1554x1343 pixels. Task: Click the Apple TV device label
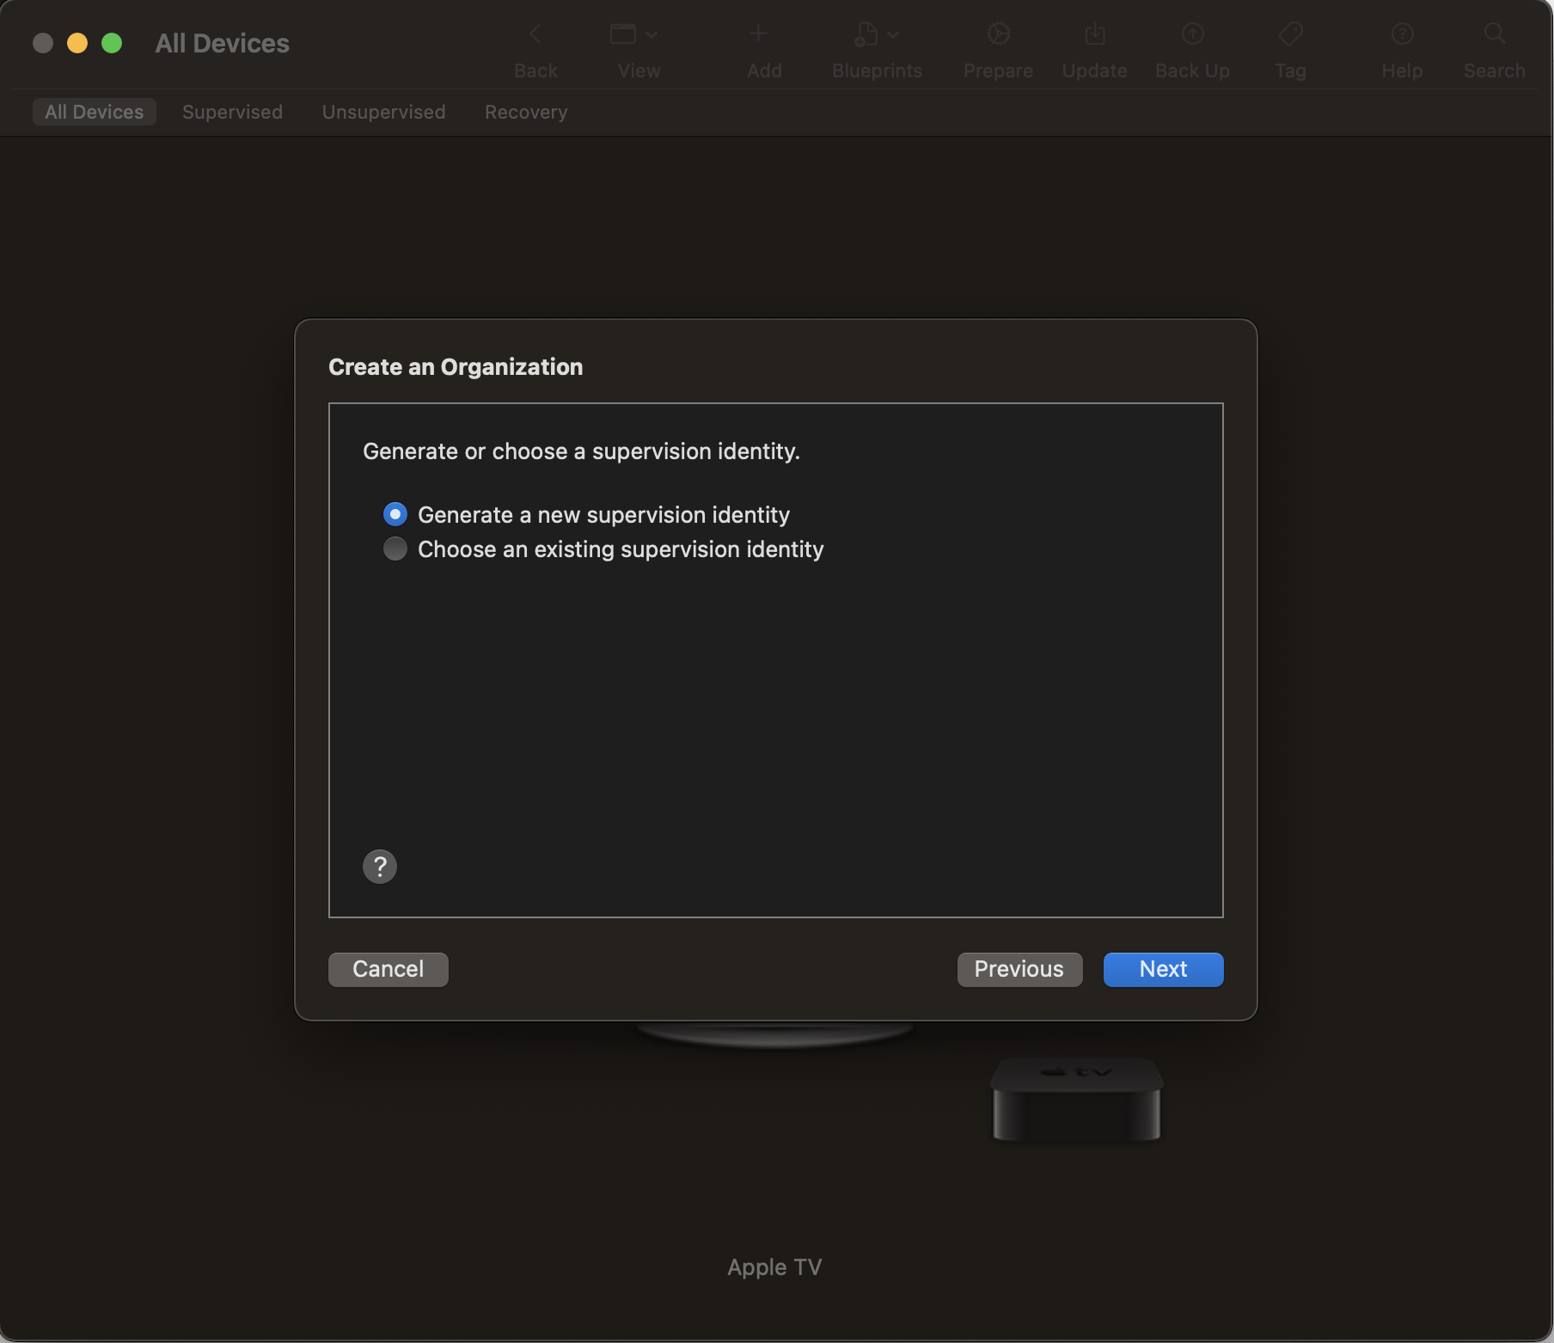pyautogui.click(x=774, y=1266)
